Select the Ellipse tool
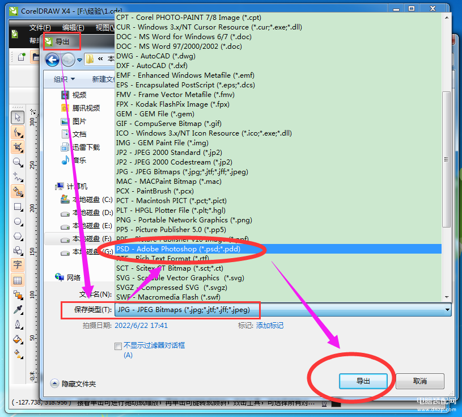462x417 pixels. 18,221
